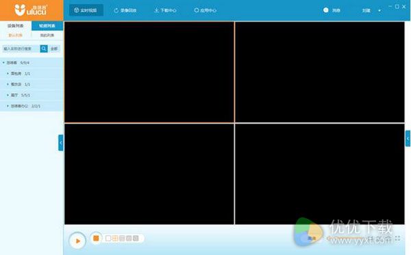Select the last grid layout icon
This screenshot has height=255, width=411.
(136, 239)
